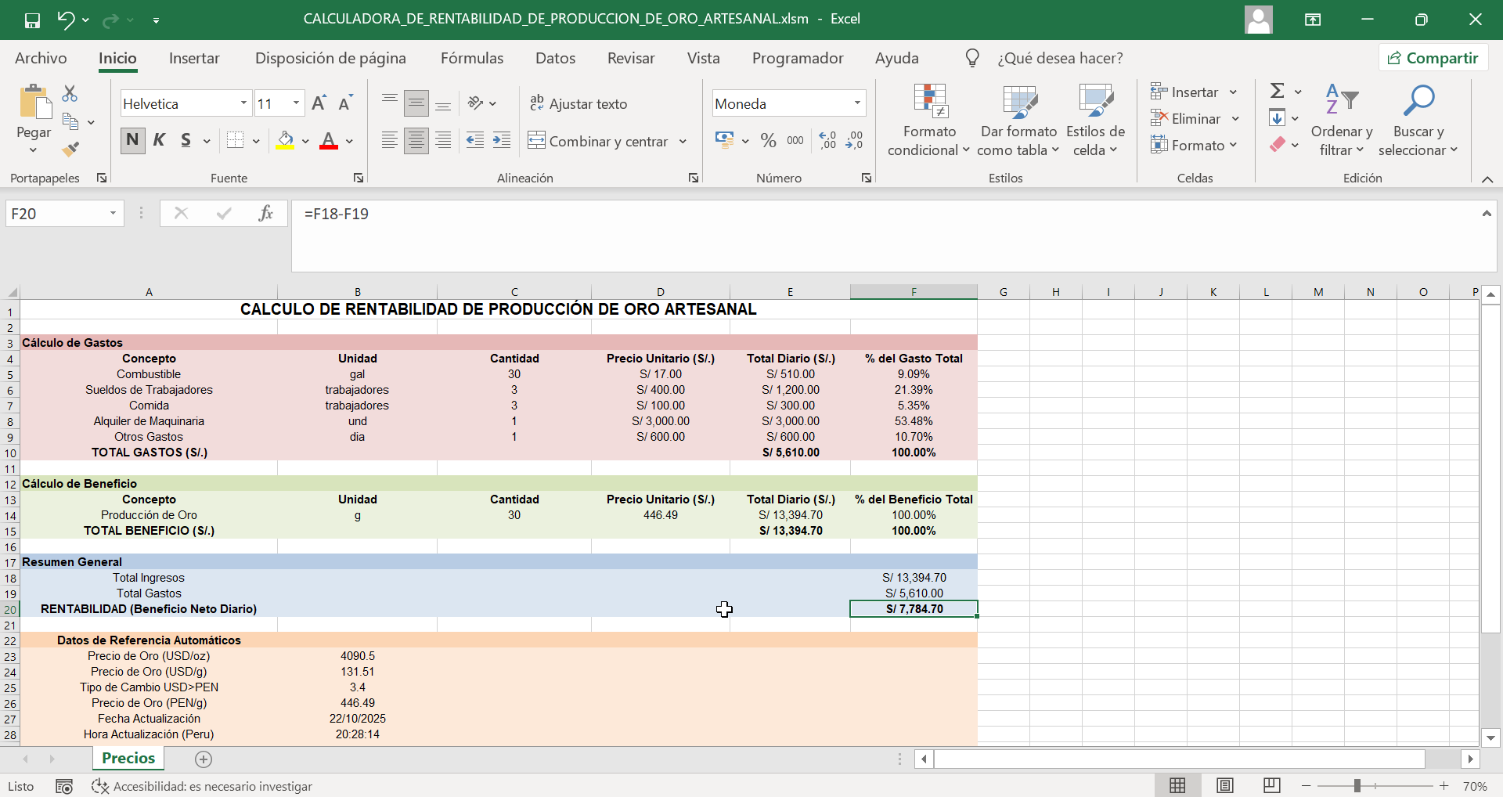Open the Programador ribbon tab
Viewport: 1503px width, 797px height.
pos(798,57)
